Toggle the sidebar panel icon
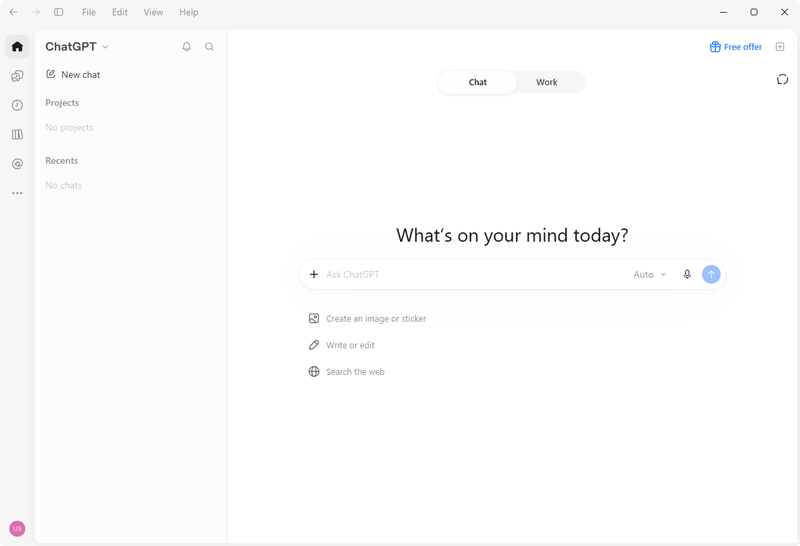Image resolution: width=800 pixels, height=546 pixels. (x=59, y=12)
